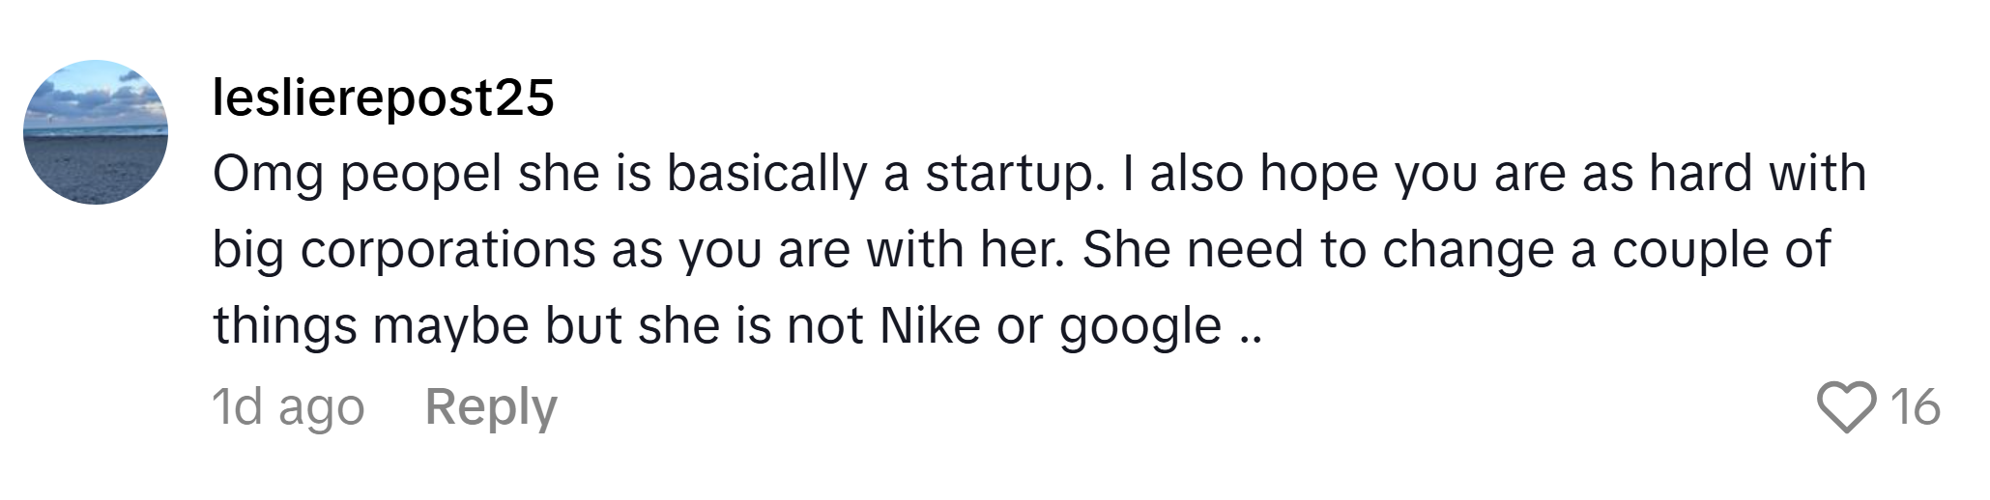1990x500 pixels.
Task: Click the word "Omg" opening the comment
Action: coord(268,174)
